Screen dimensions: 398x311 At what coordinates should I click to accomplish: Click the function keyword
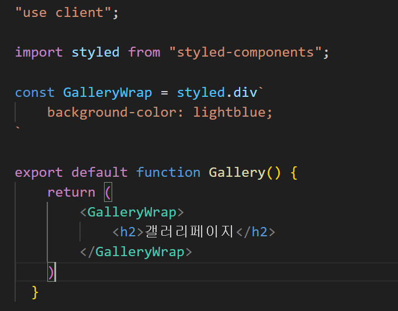168,172
